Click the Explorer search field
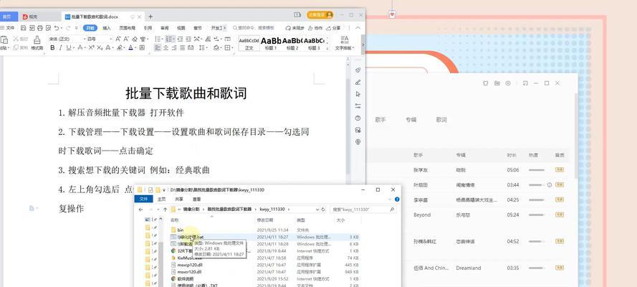The width and height of the screenshot is (637, 287). [363, 210]
